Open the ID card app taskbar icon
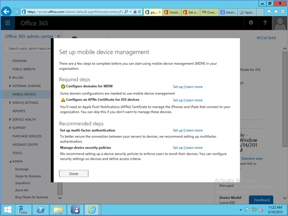This screenshot has width=288, height=216. pyautogui.click(x=75, y=209)
